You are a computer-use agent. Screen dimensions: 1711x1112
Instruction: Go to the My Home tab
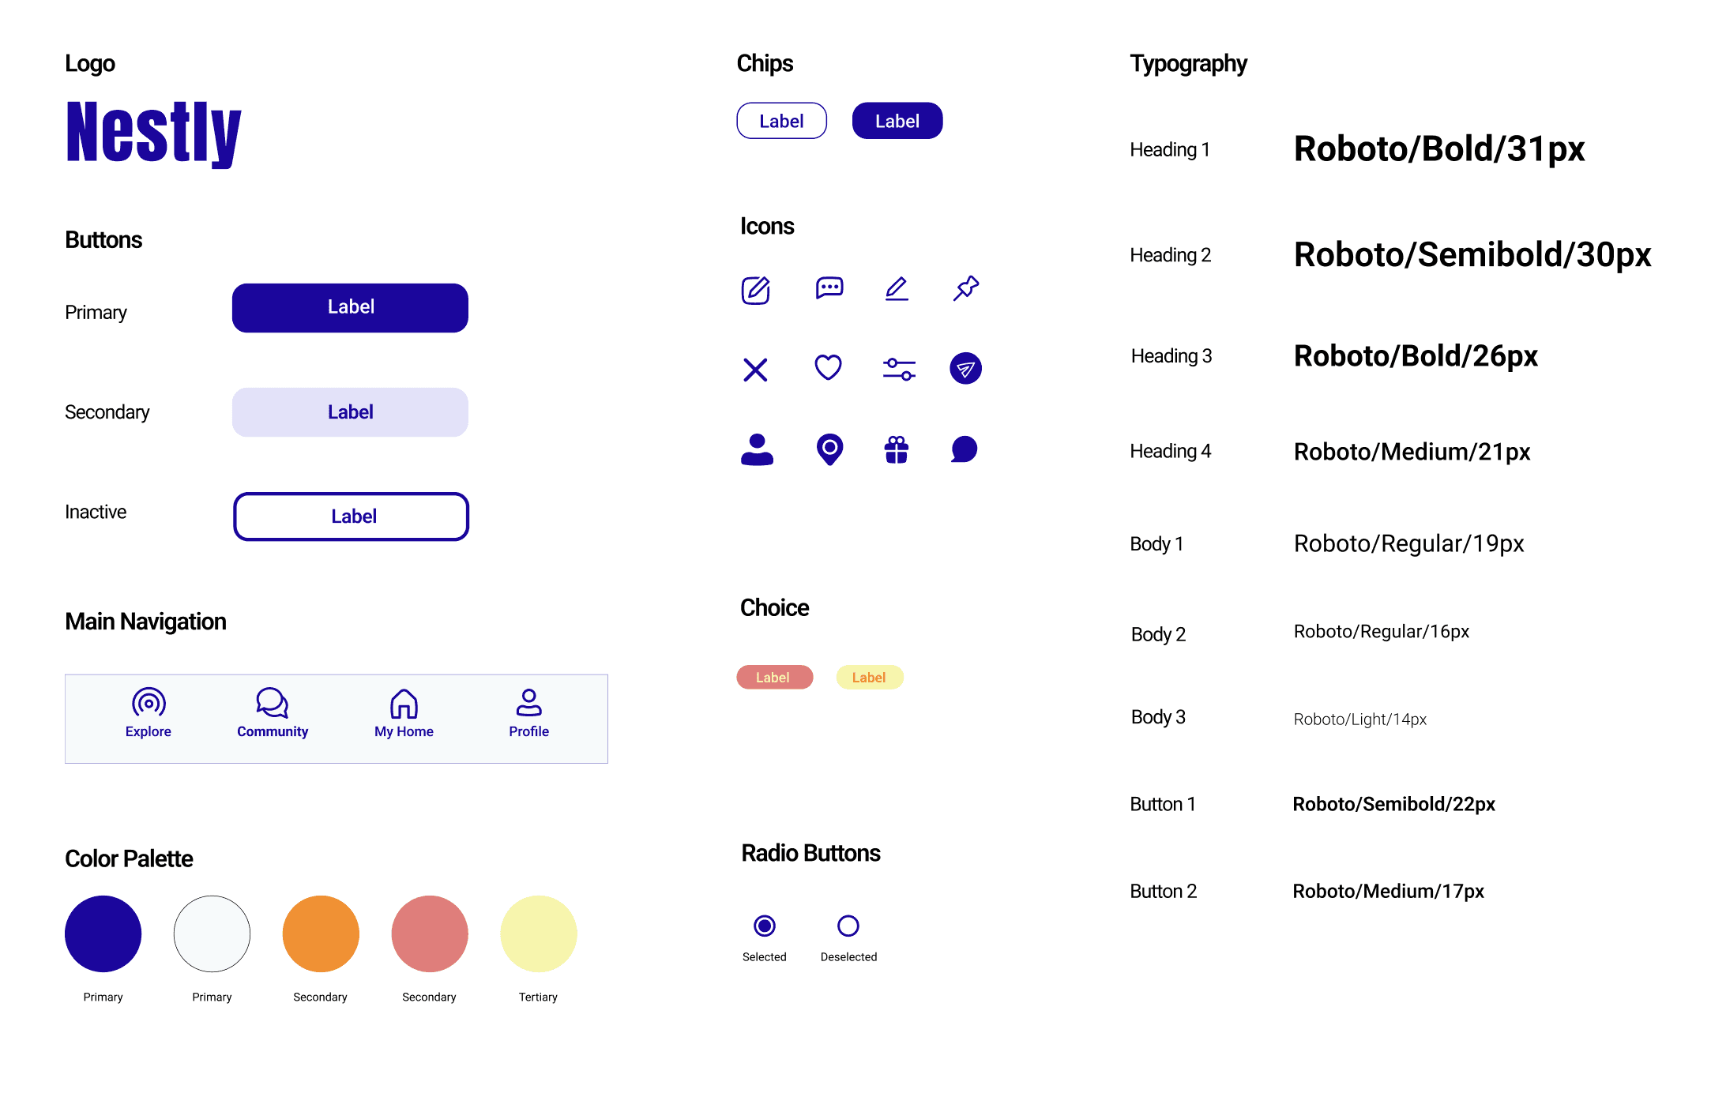click(404, 713)
